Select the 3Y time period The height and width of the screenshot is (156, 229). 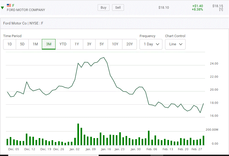click(89, 44)
